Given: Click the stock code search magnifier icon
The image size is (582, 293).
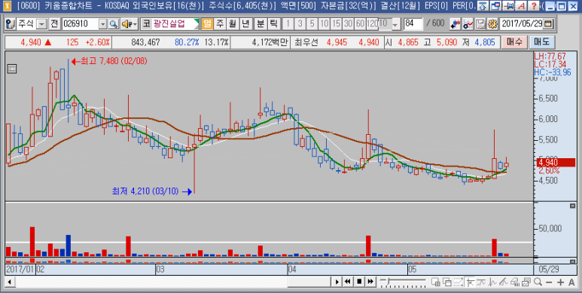Looking at the screenshot, I should (113, 24).
